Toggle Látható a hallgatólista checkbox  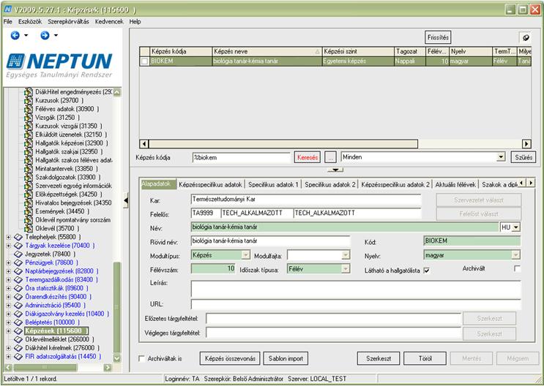click(426, 270)
